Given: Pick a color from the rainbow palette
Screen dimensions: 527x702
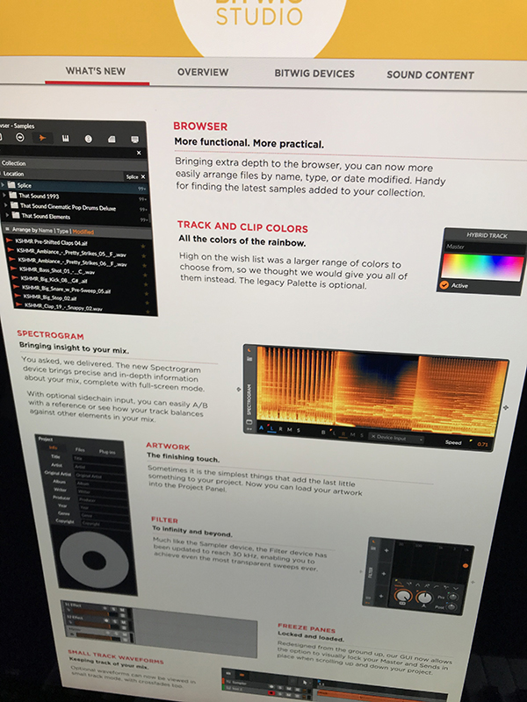Looking at the screenshot, I should pos(482,267).
